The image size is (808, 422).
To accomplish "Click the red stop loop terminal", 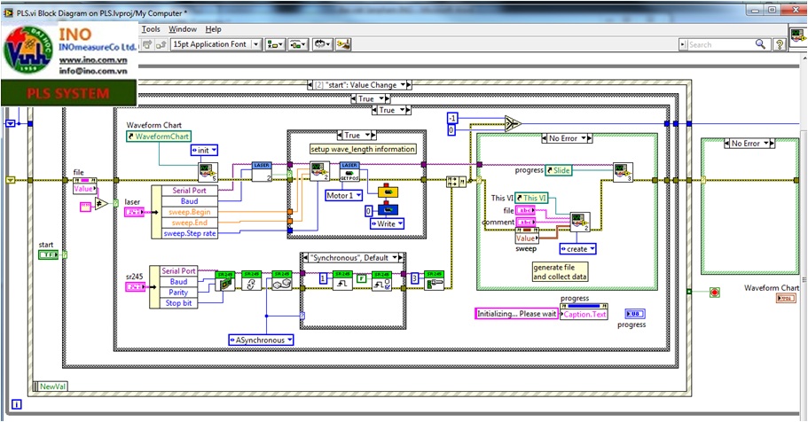I will (x=715, y=293).
